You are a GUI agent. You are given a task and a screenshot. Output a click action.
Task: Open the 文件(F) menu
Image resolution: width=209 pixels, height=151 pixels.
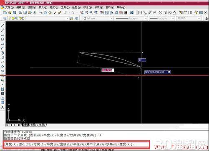[x=9, y=7]
